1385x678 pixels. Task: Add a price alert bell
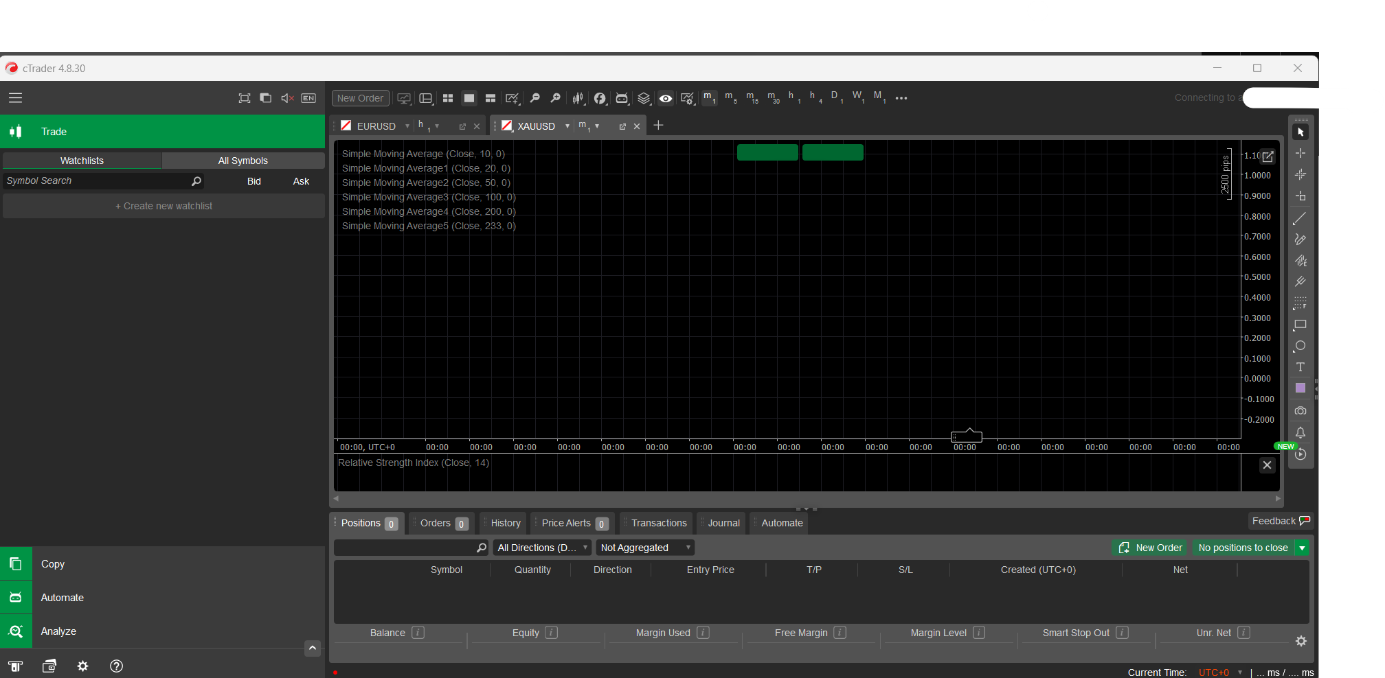[x=1300, y=432]
